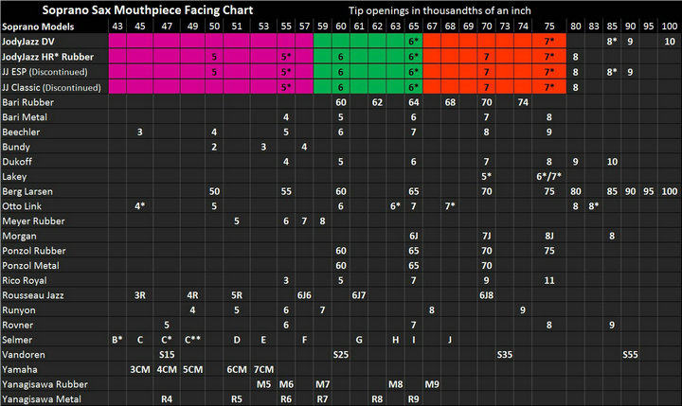Click the "JJ Classic (Discontinued)" row label
This screenshot has height=406, width=682.
[51, 87]
